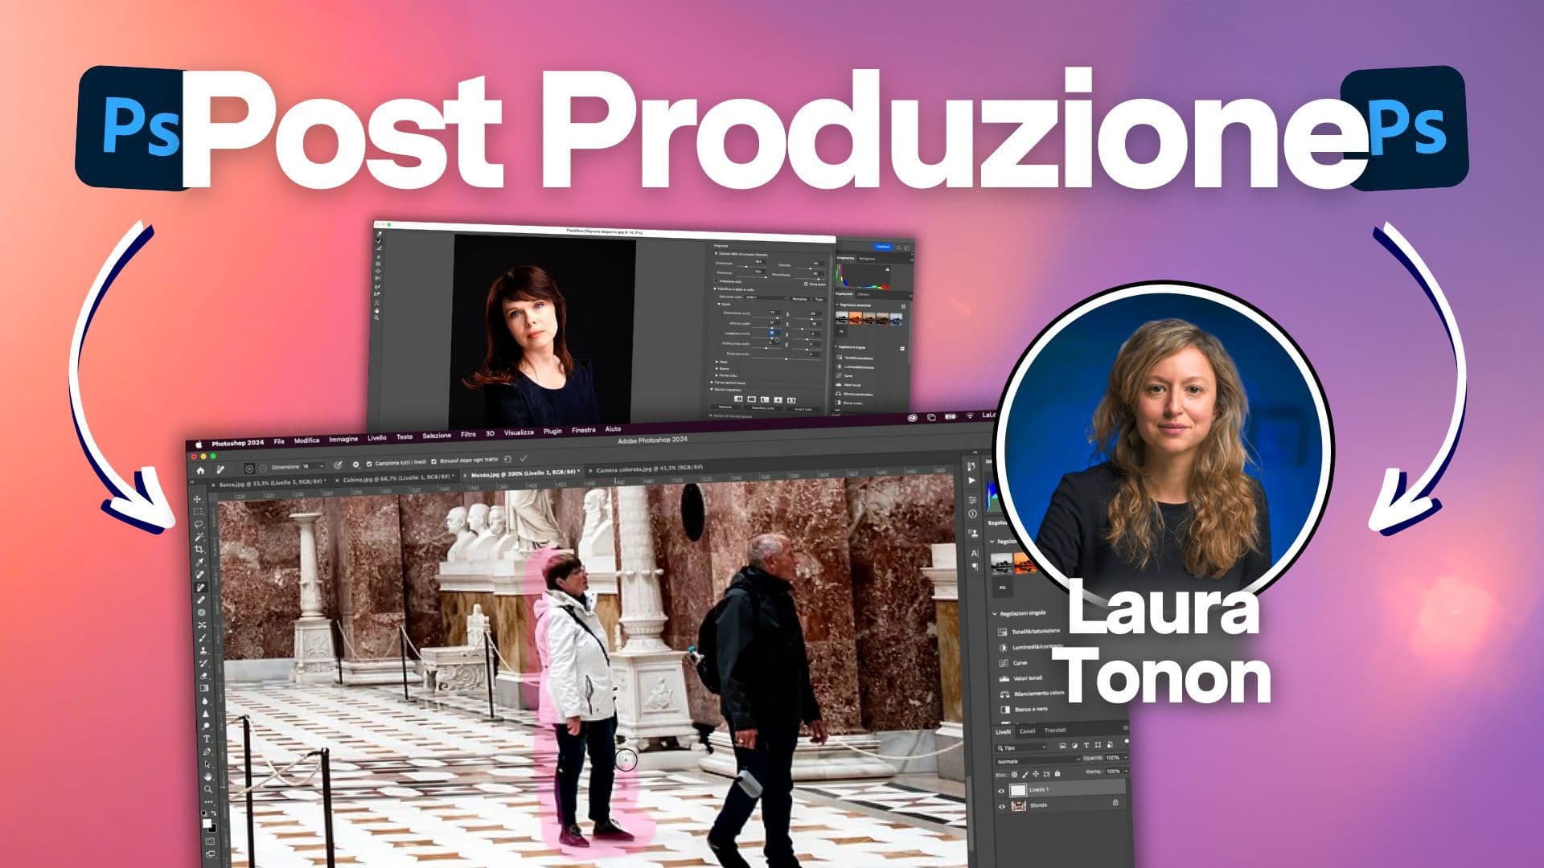Select the Crop tool

pyautogui.click(x=199, y=549)
